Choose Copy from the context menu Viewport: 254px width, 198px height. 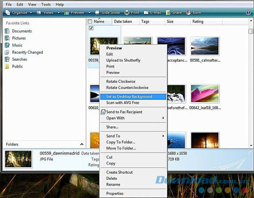pos(133,163)
